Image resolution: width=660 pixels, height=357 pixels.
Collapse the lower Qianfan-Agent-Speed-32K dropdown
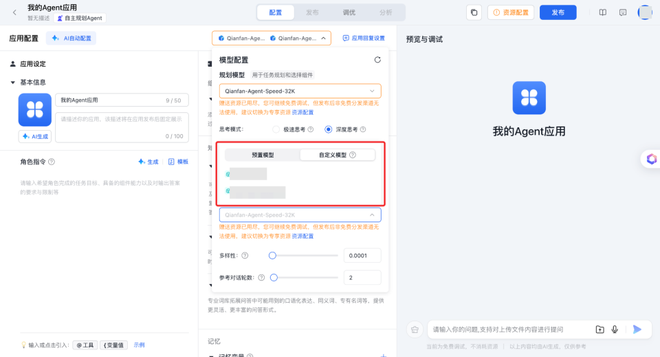pyautogui.click(x=300, y=215)
